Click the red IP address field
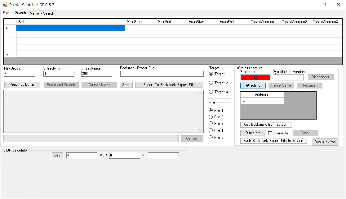 pos(255,78)
